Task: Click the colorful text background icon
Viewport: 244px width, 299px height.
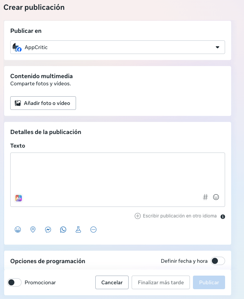Action: click(18, 198)
